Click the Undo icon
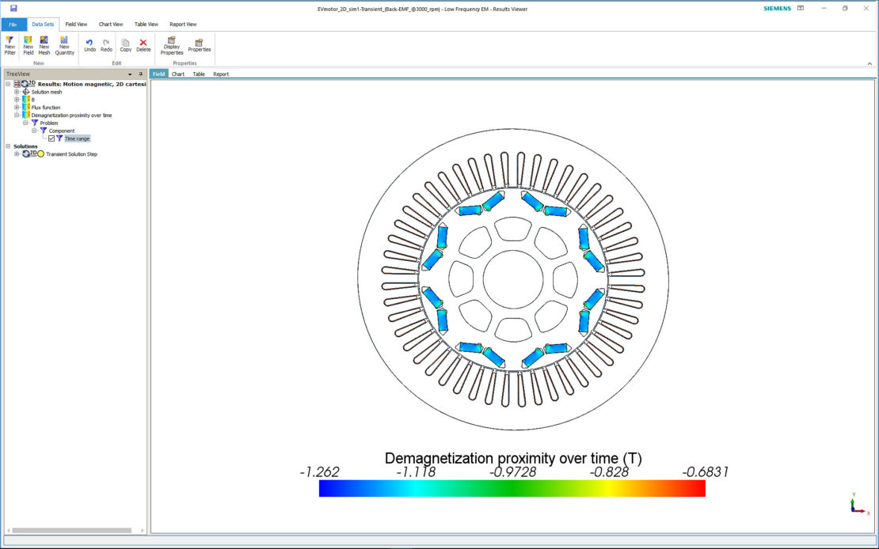Viewport: 879px width, 549px height. pyautogui.click(x=89, y=45)
